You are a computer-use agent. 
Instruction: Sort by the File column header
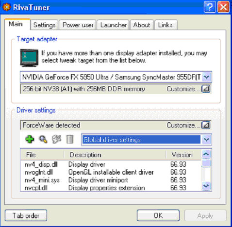pyautogui.click(x=42, y=155)
